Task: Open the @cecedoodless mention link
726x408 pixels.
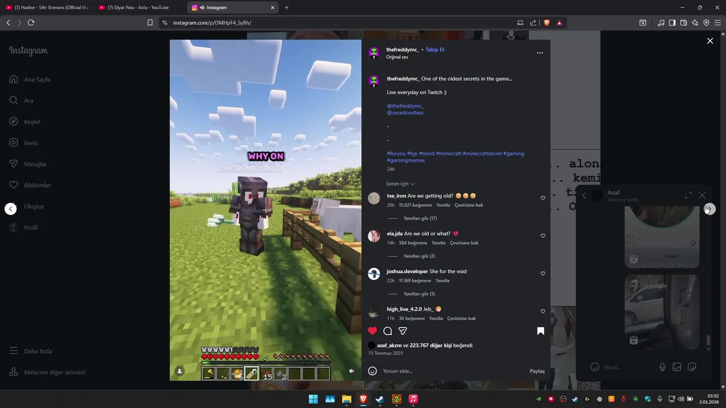Action: tap(405, 113)
